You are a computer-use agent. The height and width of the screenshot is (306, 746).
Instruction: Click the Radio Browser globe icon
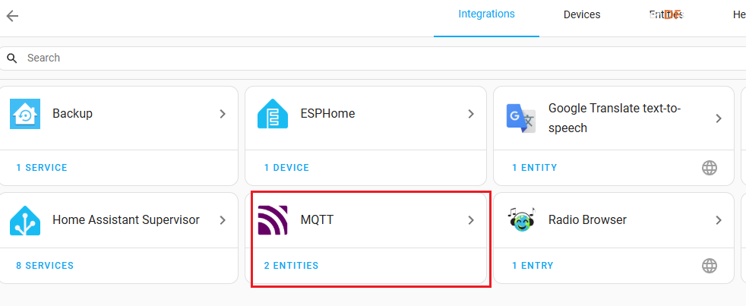521,219
